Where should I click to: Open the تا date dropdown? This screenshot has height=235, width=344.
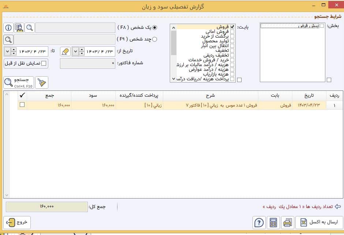click(8, 52)
